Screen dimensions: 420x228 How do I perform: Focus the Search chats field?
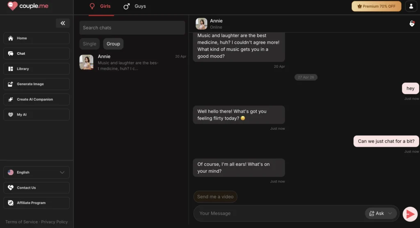132,28
